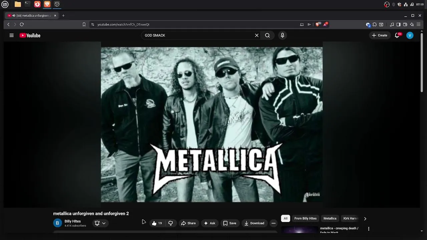Run search with the magnifier icon
The width and height of the screenshot is (427, 240).
[268, 35]
